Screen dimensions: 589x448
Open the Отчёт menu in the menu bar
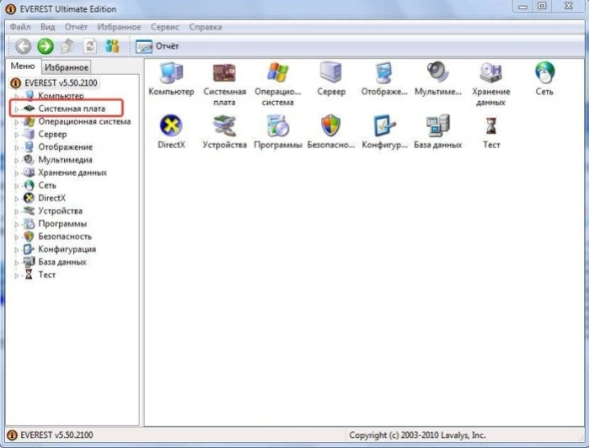(76, 27)
